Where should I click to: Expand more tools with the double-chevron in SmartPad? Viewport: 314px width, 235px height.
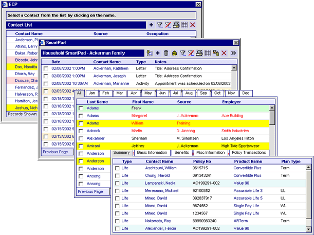click(x=233, y=53)
